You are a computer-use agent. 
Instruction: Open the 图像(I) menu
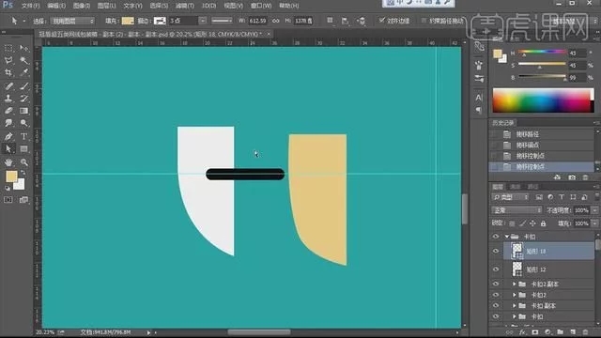pyautogui.click(x=82, y=6)
